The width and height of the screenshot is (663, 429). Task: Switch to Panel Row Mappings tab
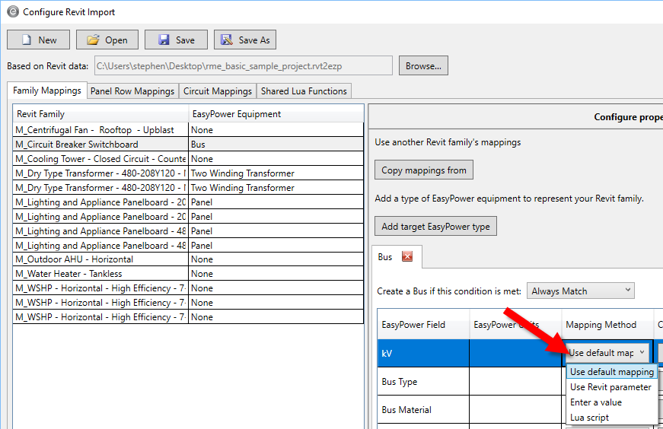tap(132, 91)
